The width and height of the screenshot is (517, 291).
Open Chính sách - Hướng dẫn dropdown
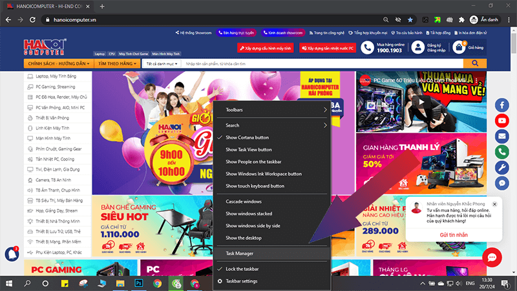(x=59, y=63)
